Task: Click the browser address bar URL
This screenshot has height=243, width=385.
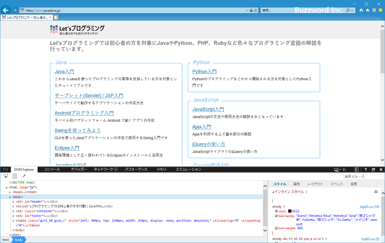Action: [43, 11]
